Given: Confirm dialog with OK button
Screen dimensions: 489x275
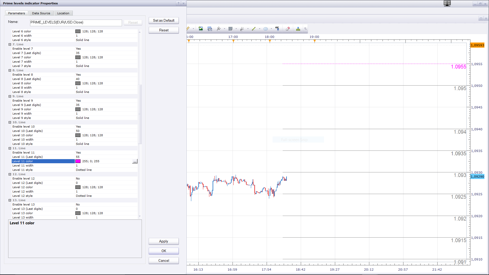Looking at the screenshot, I should click(164, 251).
